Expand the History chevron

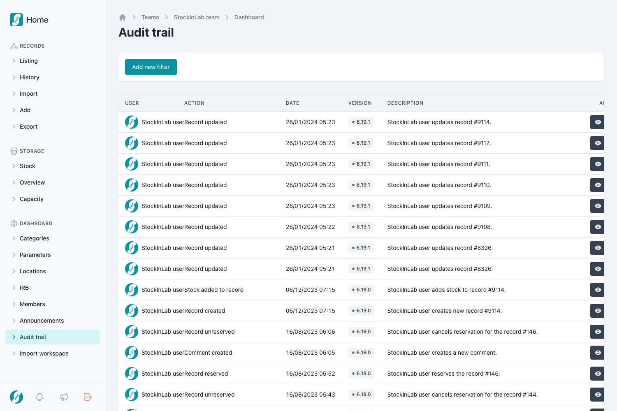[14, 77]
